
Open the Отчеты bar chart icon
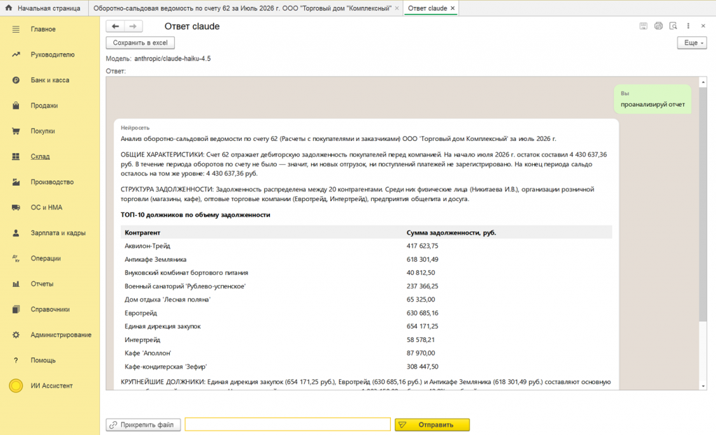point(16,284)
